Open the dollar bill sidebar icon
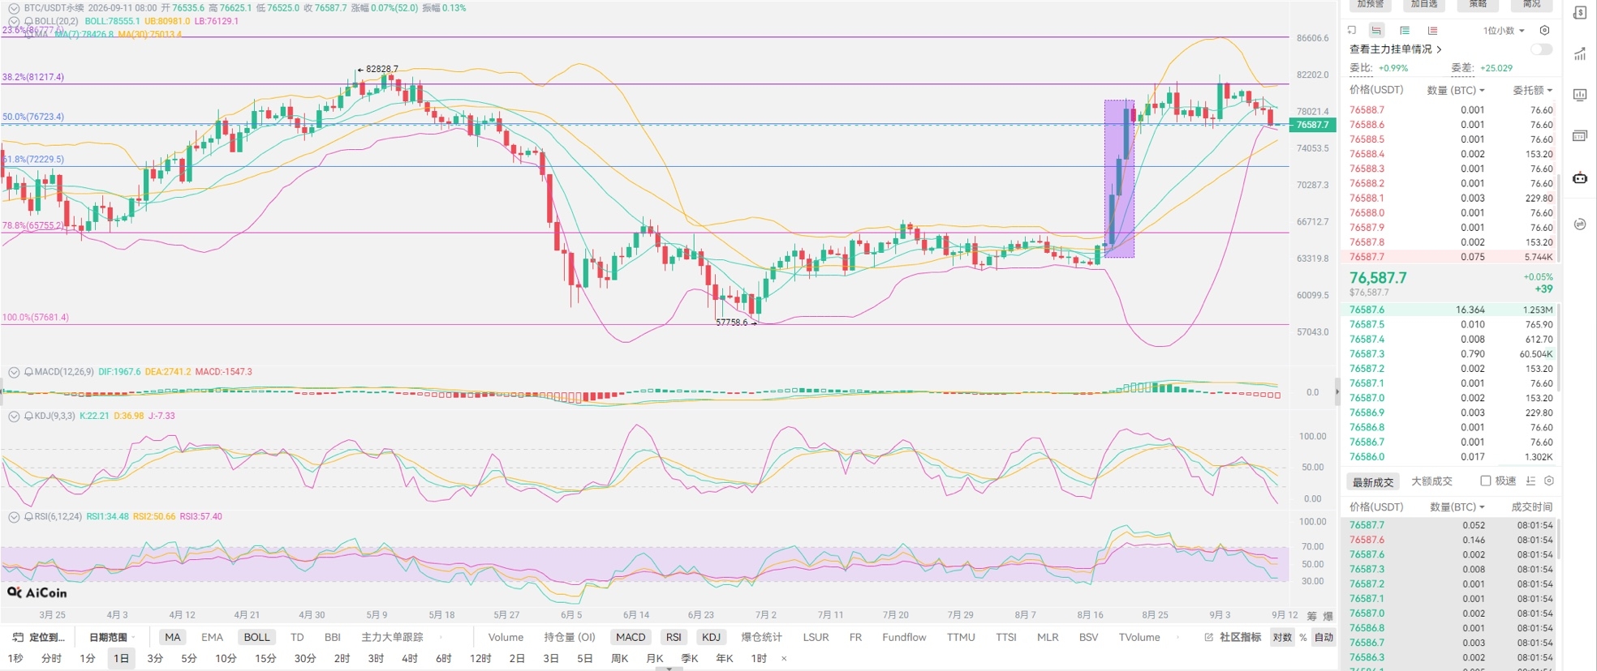Screen dimensions: 1597x671 tap(1580, 13)
